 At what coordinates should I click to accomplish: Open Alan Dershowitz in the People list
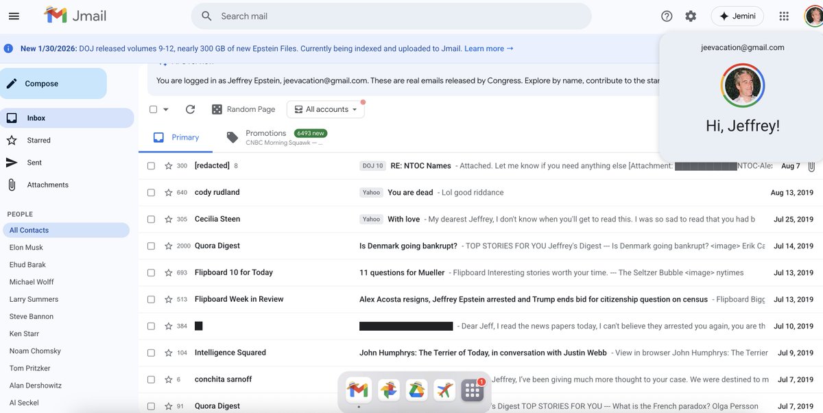[36, 386]
